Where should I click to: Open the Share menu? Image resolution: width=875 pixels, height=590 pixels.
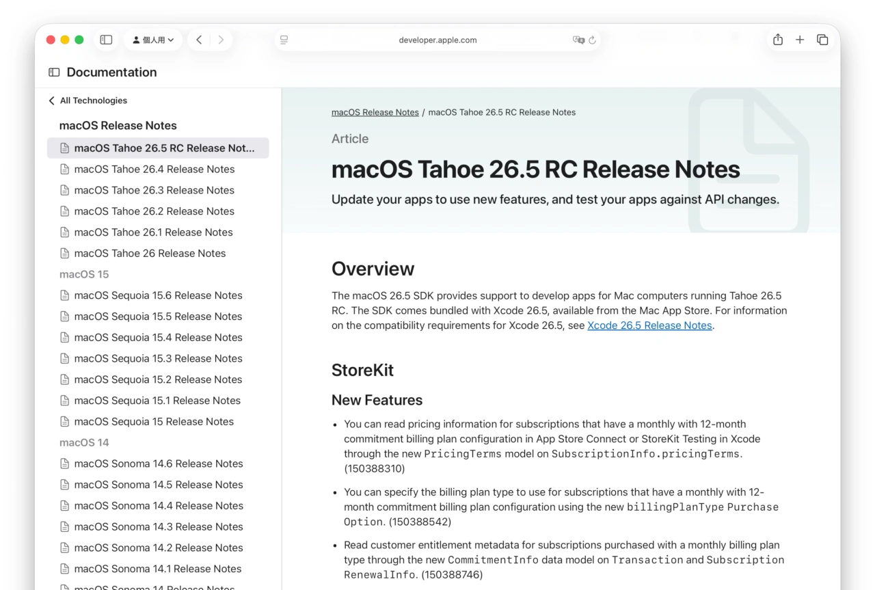click(x=778, y=40)
